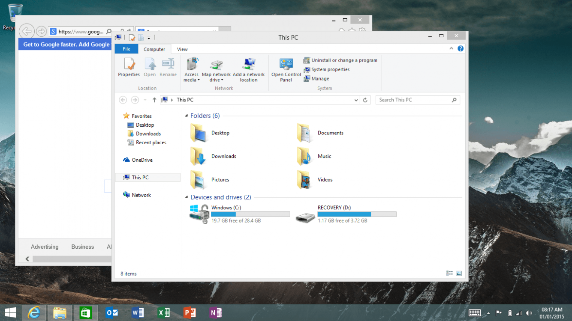This screenshot has height=321, width=572.
Task: Click the Up one level arrow
Action: [154, 100]
